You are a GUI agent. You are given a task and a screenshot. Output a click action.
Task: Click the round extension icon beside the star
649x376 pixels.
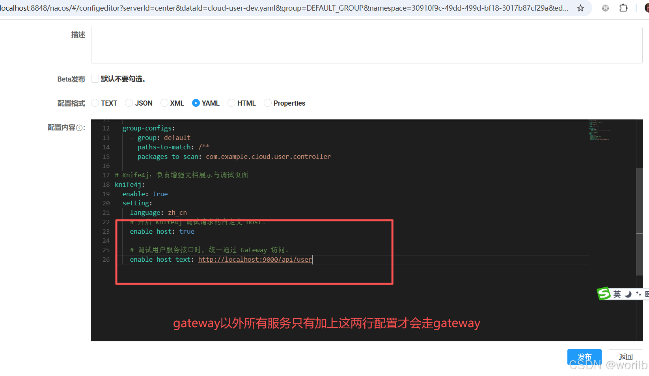[605, 8]
